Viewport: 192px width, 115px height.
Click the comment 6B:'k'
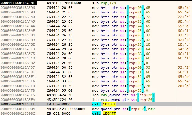pyautogui.click(x=184, y=8)
